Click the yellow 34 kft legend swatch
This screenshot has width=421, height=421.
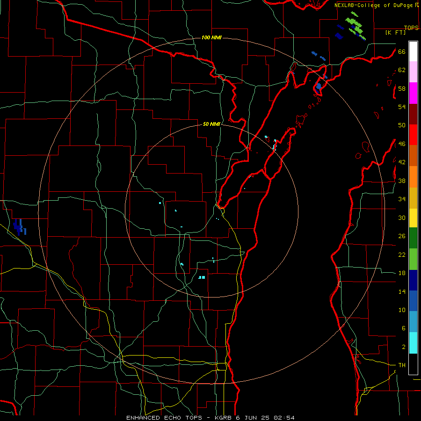pos(413,218)
